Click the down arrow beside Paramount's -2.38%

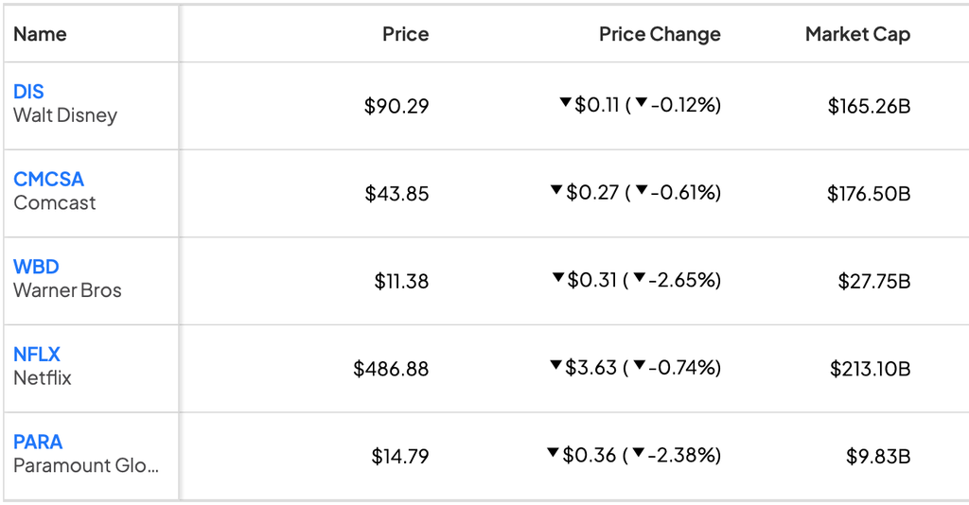click(639, 453)
